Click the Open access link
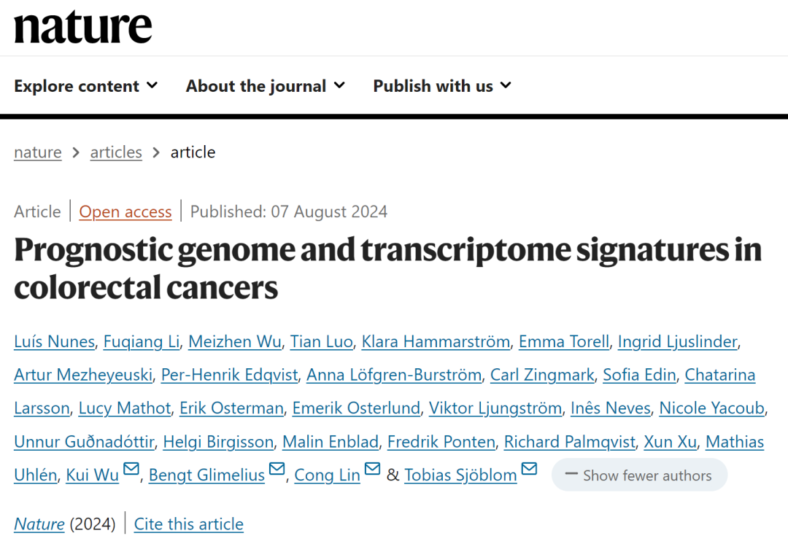 tap(125, 212)
